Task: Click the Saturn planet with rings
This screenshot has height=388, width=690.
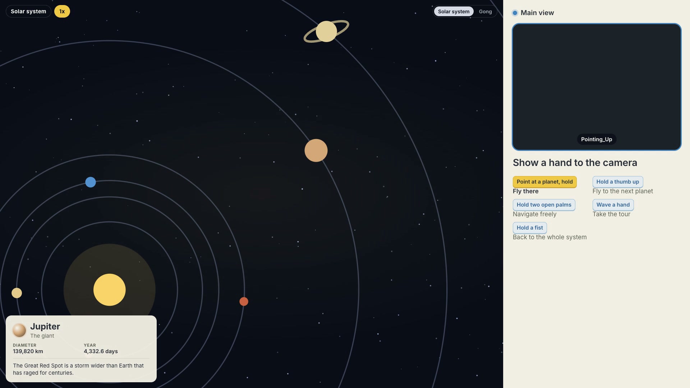Action: point(326,32)
